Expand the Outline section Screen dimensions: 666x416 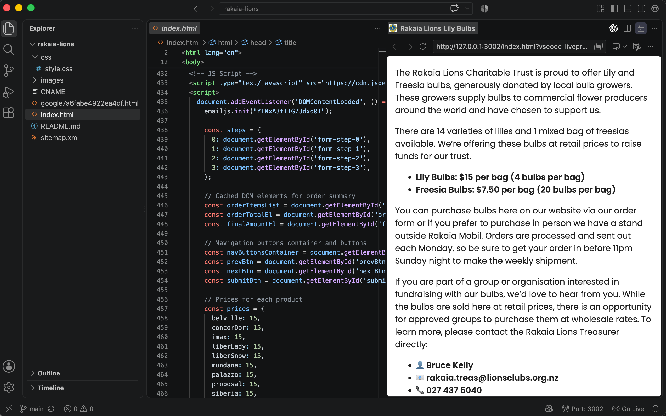pos(83,373)
